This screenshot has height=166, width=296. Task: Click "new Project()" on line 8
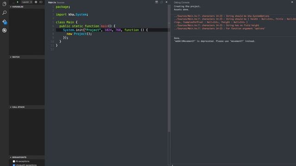79,34
